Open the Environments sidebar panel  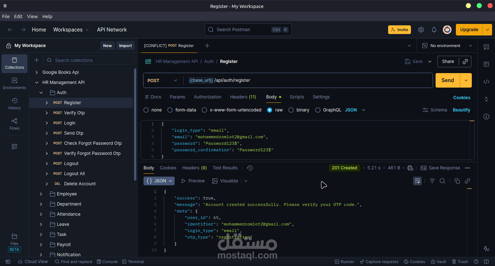(14, 83)
